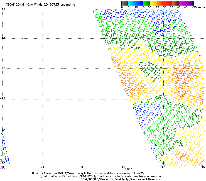Click the 'Data buffer is 22 hrs' note
206x181 pixels.
pos(66,176)
